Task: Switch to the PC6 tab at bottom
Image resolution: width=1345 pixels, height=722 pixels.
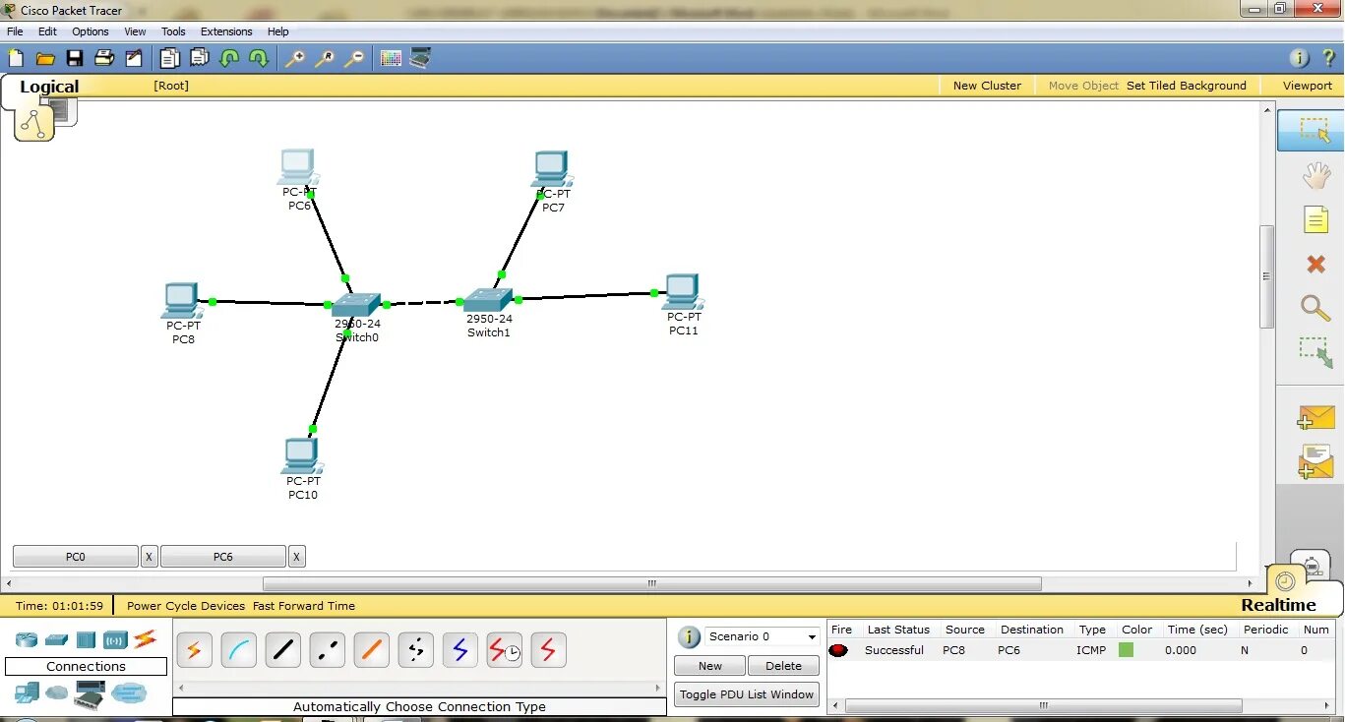Action: (x=222, y=556)
